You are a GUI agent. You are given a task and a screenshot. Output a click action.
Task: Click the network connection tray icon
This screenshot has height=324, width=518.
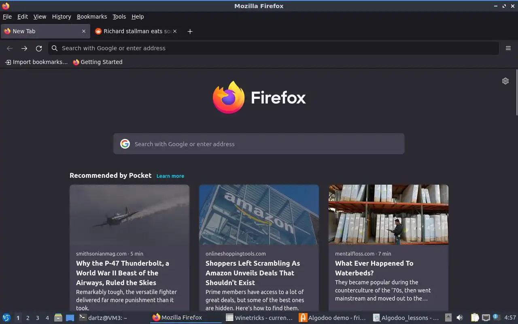(x=486, y=318)
